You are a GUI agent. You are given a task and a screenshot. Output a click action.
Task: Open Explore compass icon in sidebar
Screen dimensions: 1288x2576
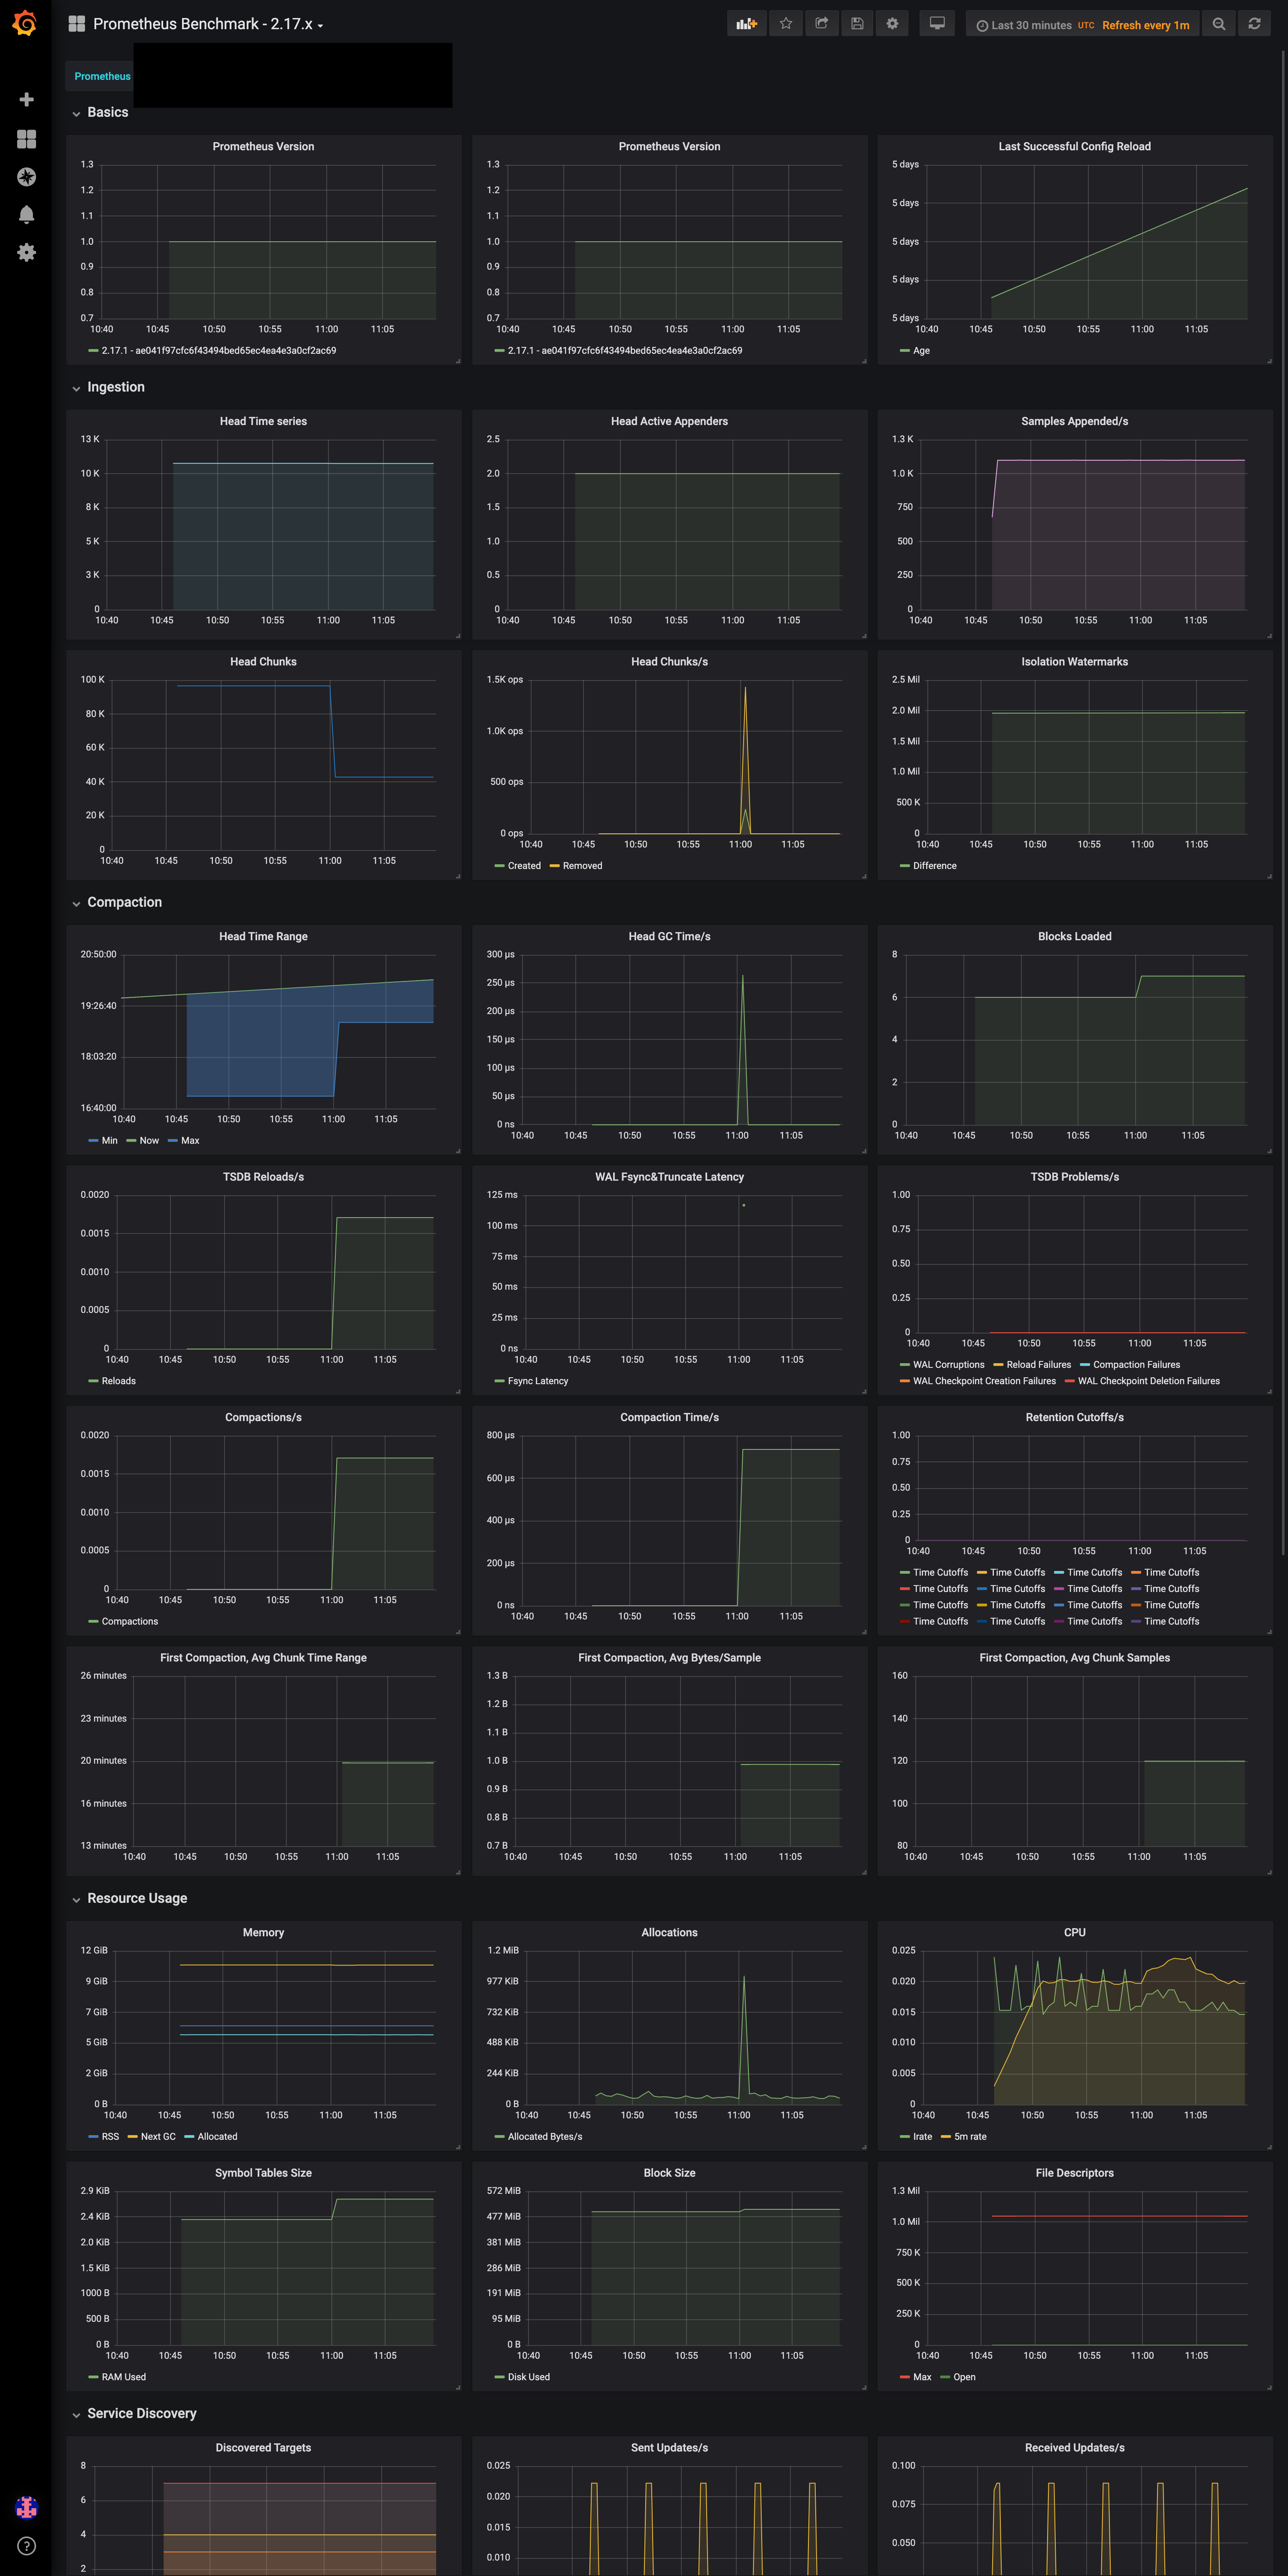point(27,177)
